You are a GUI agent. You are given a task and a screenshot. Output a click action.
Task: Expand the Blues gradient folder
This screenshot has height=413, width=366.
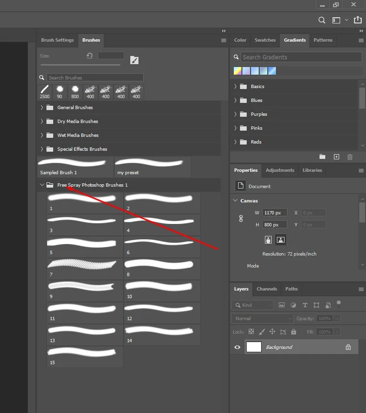[x=235, y=100]
